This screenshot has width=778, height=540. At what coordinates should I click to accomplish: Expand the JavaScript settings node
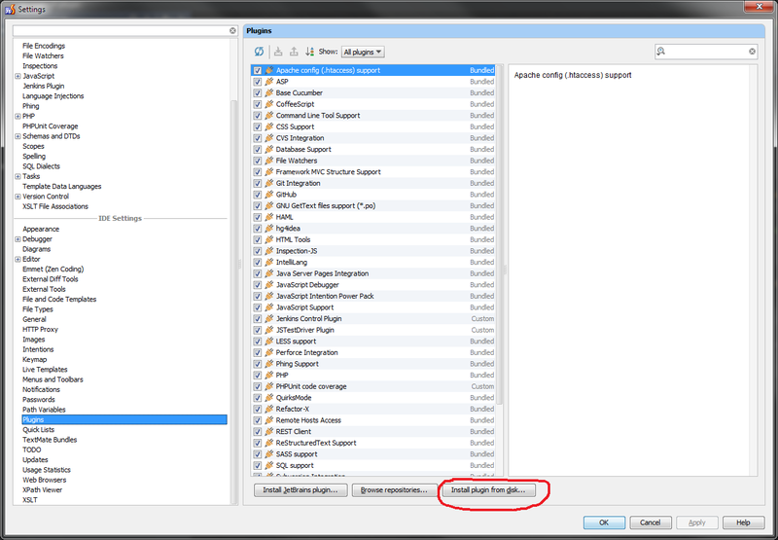(x=18, y=76)
